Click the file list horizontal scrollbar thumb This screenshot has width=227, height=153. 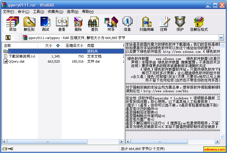(x=47, y=142)
